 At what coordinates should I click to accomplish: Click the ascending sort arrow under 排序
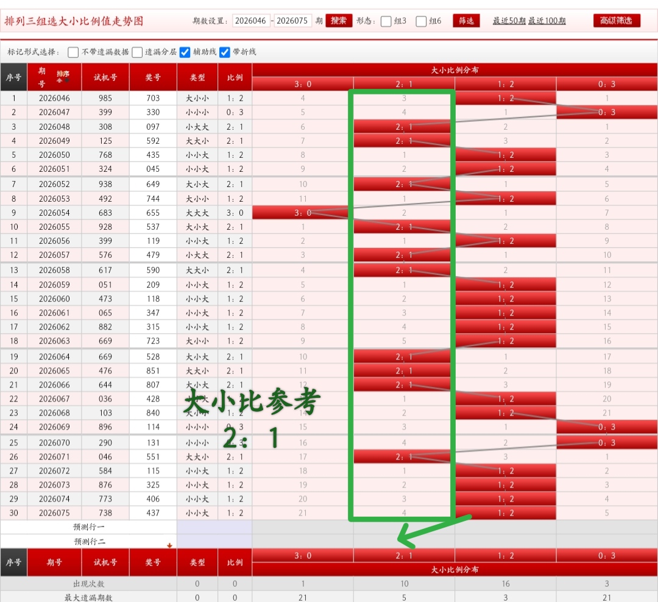point(59,80)
